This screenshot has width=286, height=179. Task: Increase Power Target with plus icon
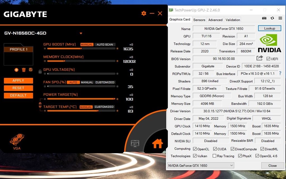click(117, 99)
